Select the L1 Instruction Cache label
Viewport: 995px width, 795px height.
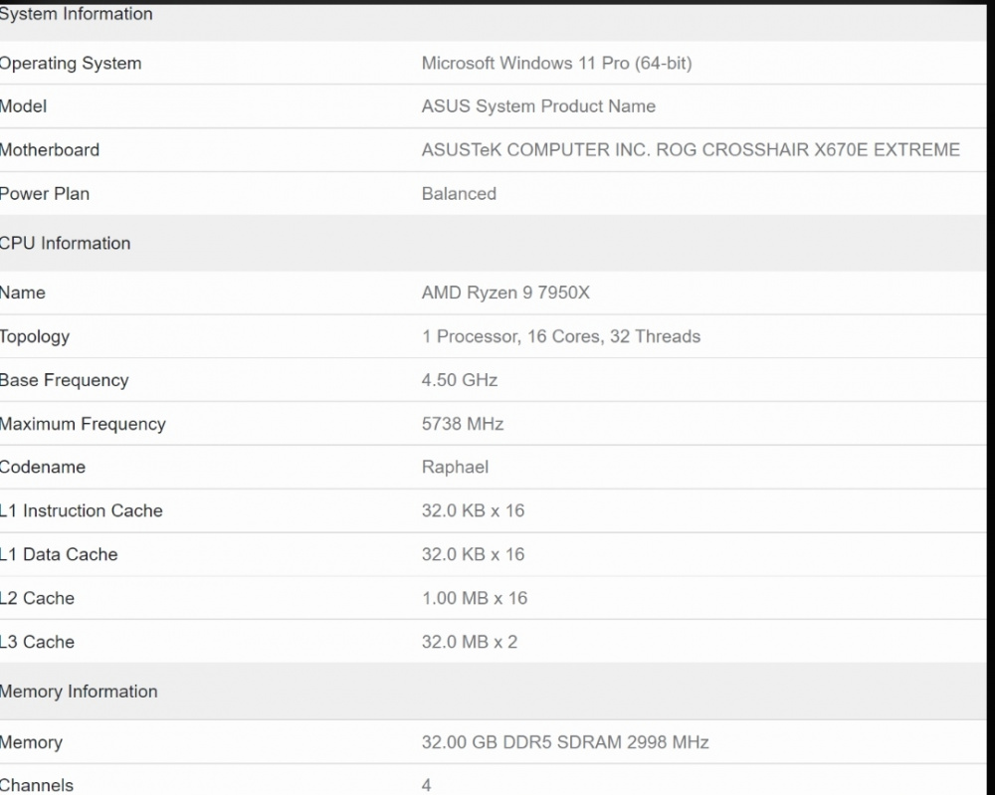[82, 510]
